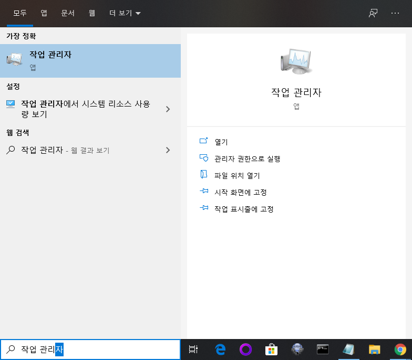
Task: Launch Microsoft Edge from the taskbar
Action: tap(220, 350)
